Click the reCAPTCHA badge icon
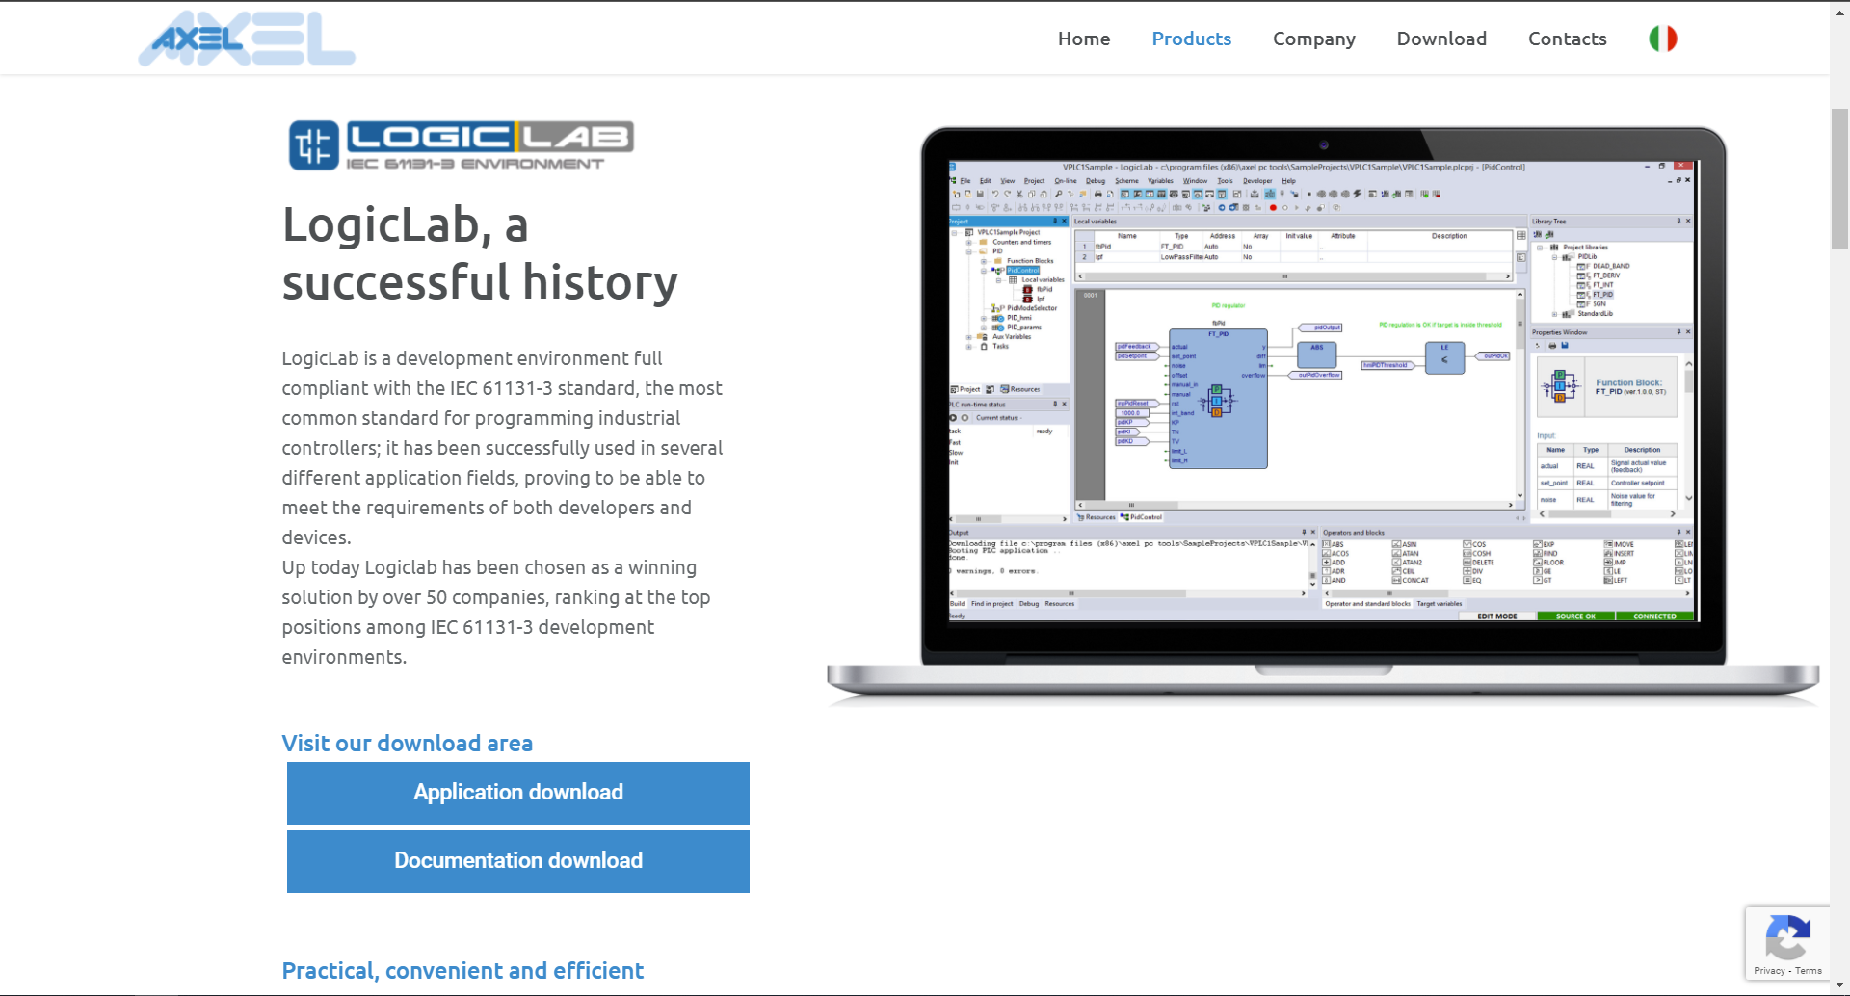Viewport: 1850px width, 996px height. pos(1788,938)
